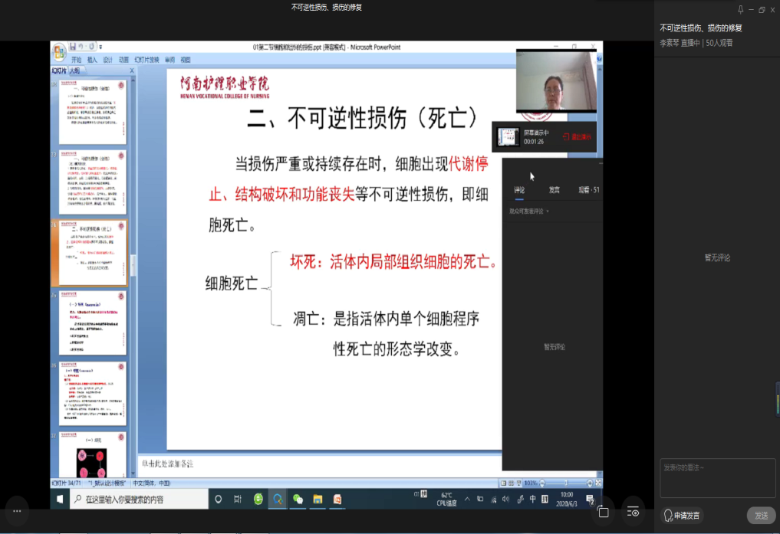This screenshot has height=534, width=780.
Task: Switch to the 大纲 outline pane tab
Action: 74,70
